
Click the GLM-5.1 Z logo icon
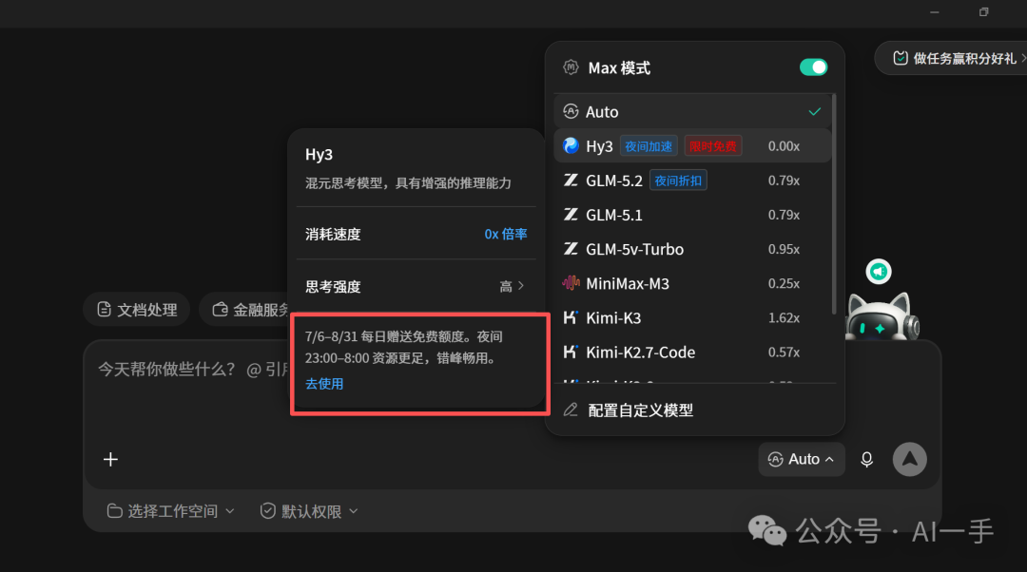tap(571, 215)
